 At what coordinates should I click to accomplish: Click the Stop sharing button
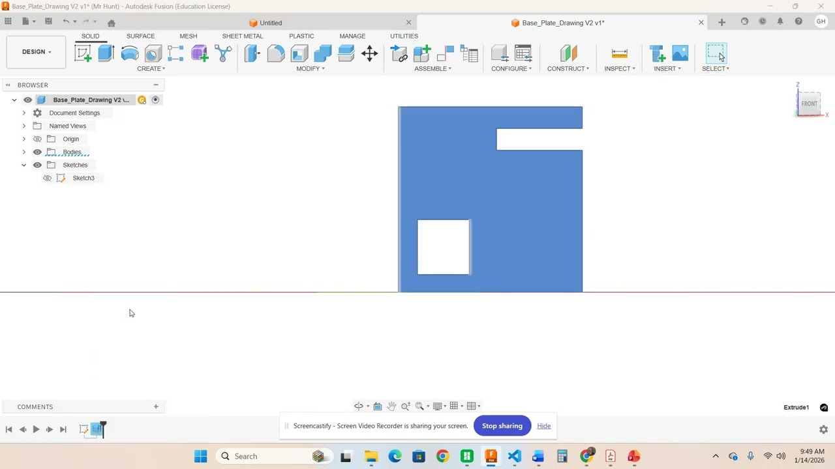(502, 426)
